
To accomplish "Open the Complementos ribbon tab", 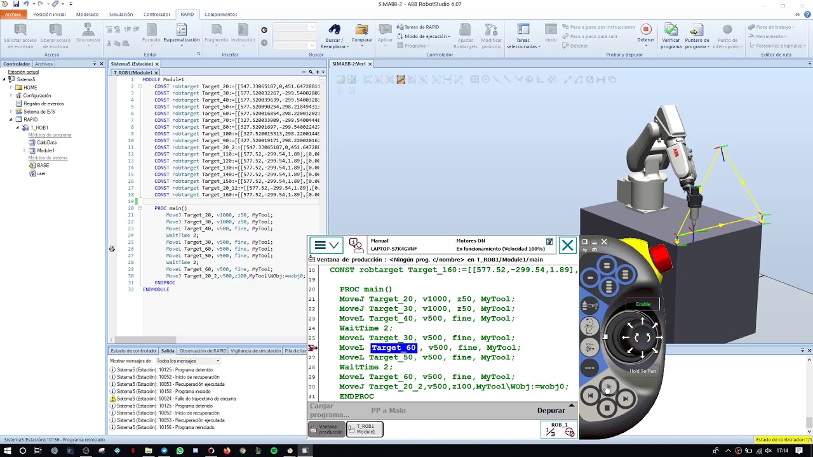I will (220, 14).
